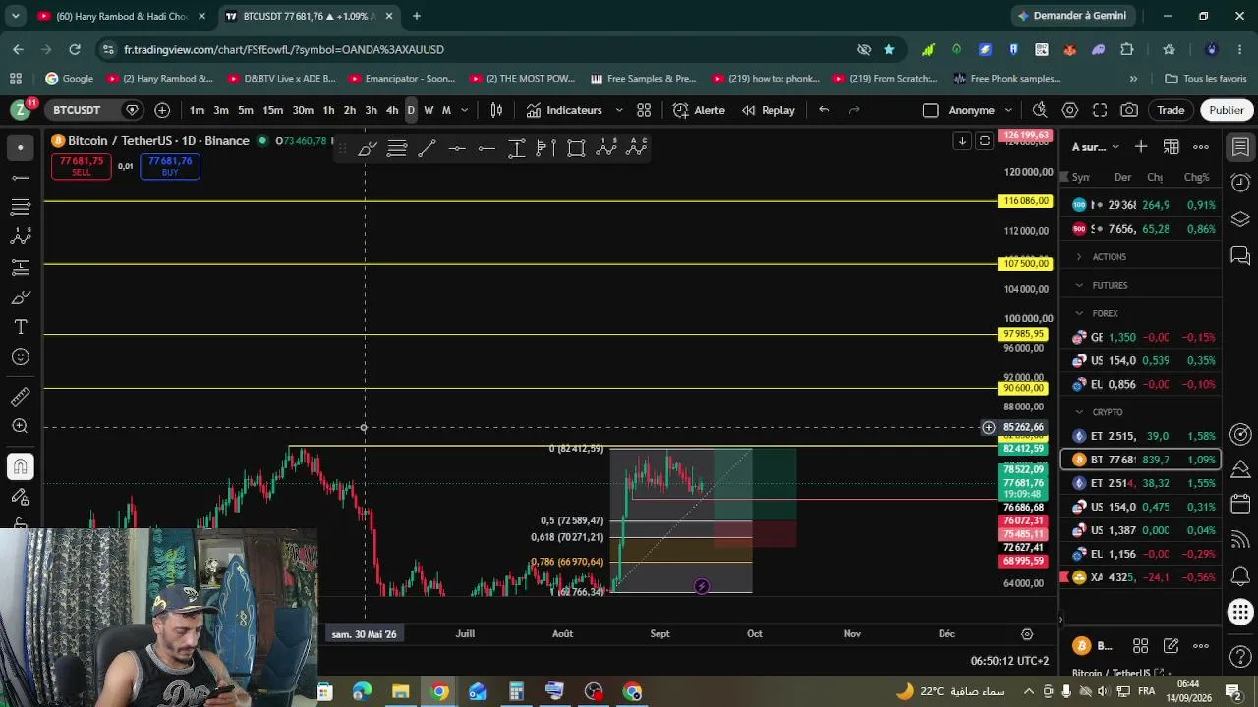Choose the M monthly timeframe
Screen dimensions: 1258x707
[446, 110]
